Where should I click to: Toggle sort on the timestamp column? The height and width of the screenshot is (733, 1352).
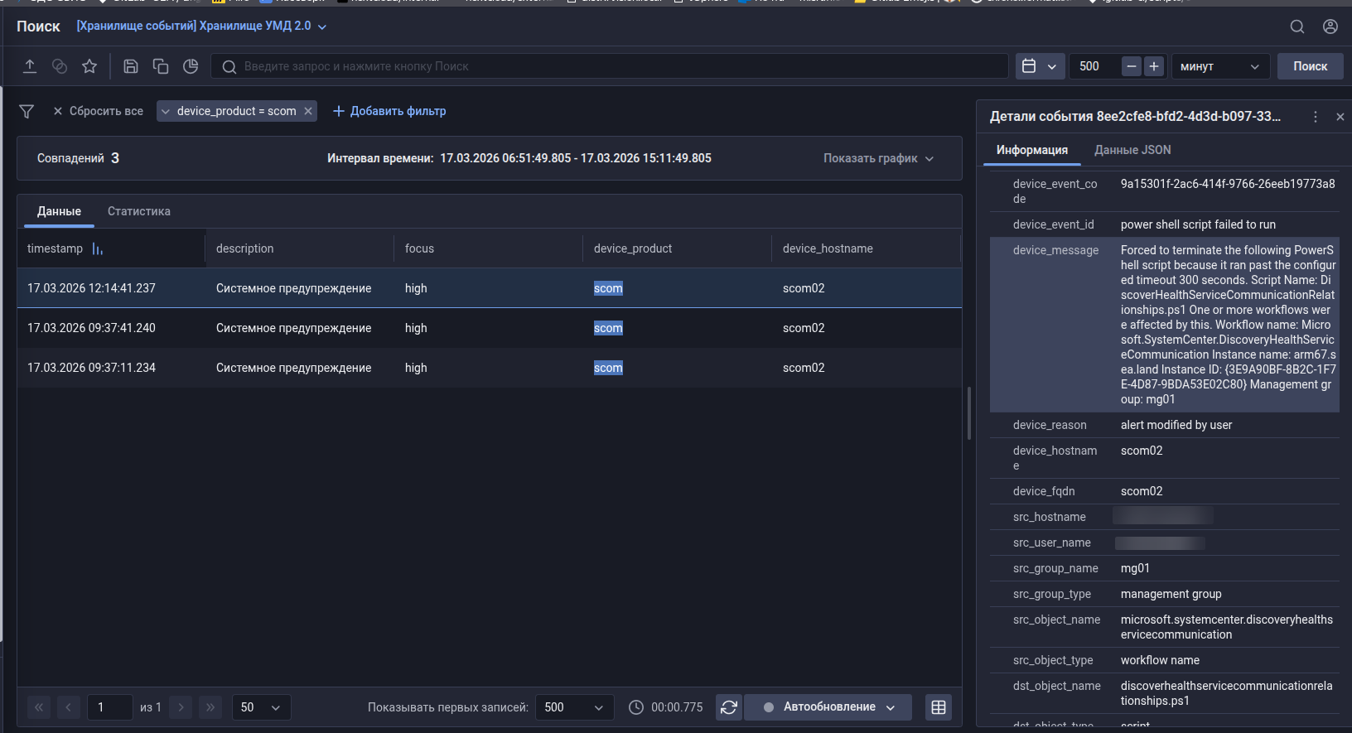98,248
